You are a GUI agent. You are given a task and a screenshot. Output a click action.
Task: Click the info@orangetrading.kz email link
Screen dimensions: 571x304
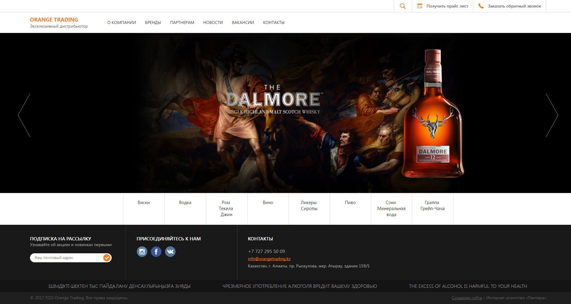tap(269, 259)
